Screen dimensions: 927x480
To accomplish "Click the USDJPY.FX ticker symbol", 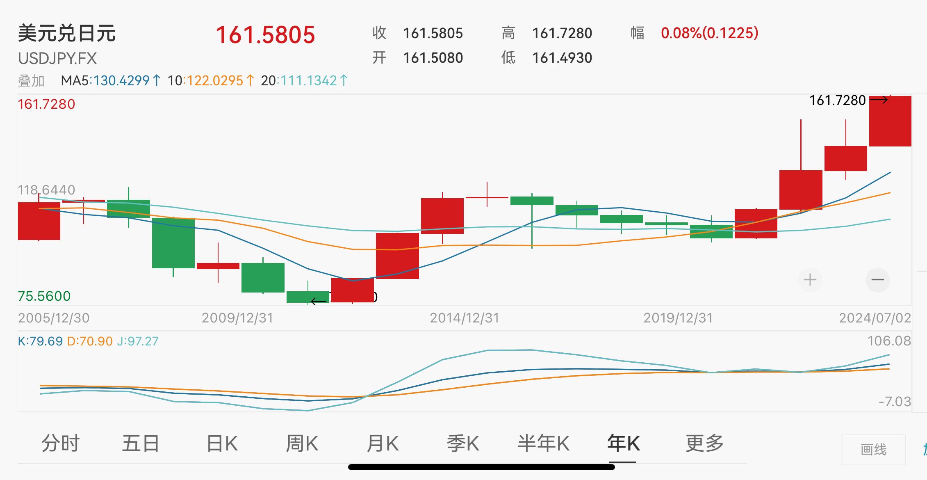I will point(57,59).
